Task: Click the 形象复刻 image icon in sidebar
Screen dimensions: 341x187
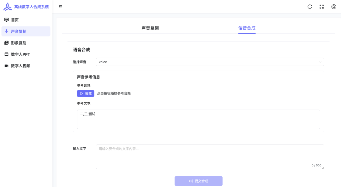Action: 7,43
